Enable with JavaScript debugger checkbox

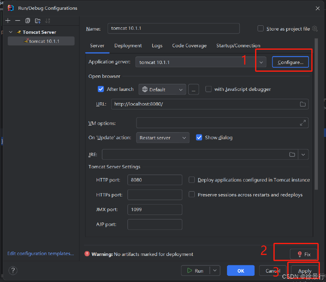[208, 89]
